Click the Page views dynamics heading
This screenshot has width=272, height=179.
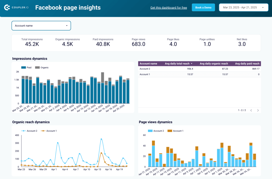pyautogui.click(x=156, y=122)
